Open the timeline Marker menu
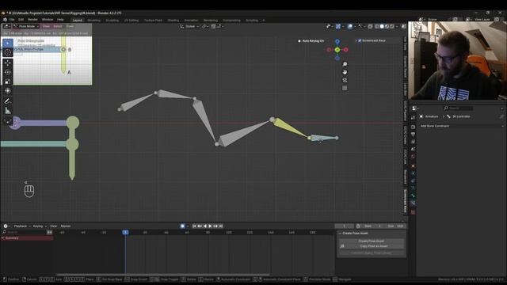 click(66, 226)
